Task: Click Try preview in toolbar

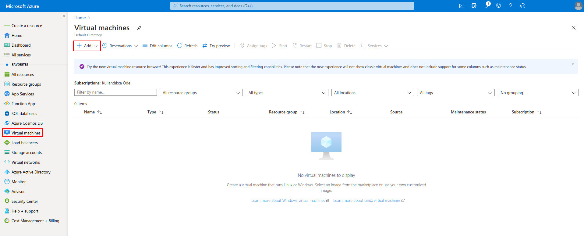Action: (x=216, y=46)
